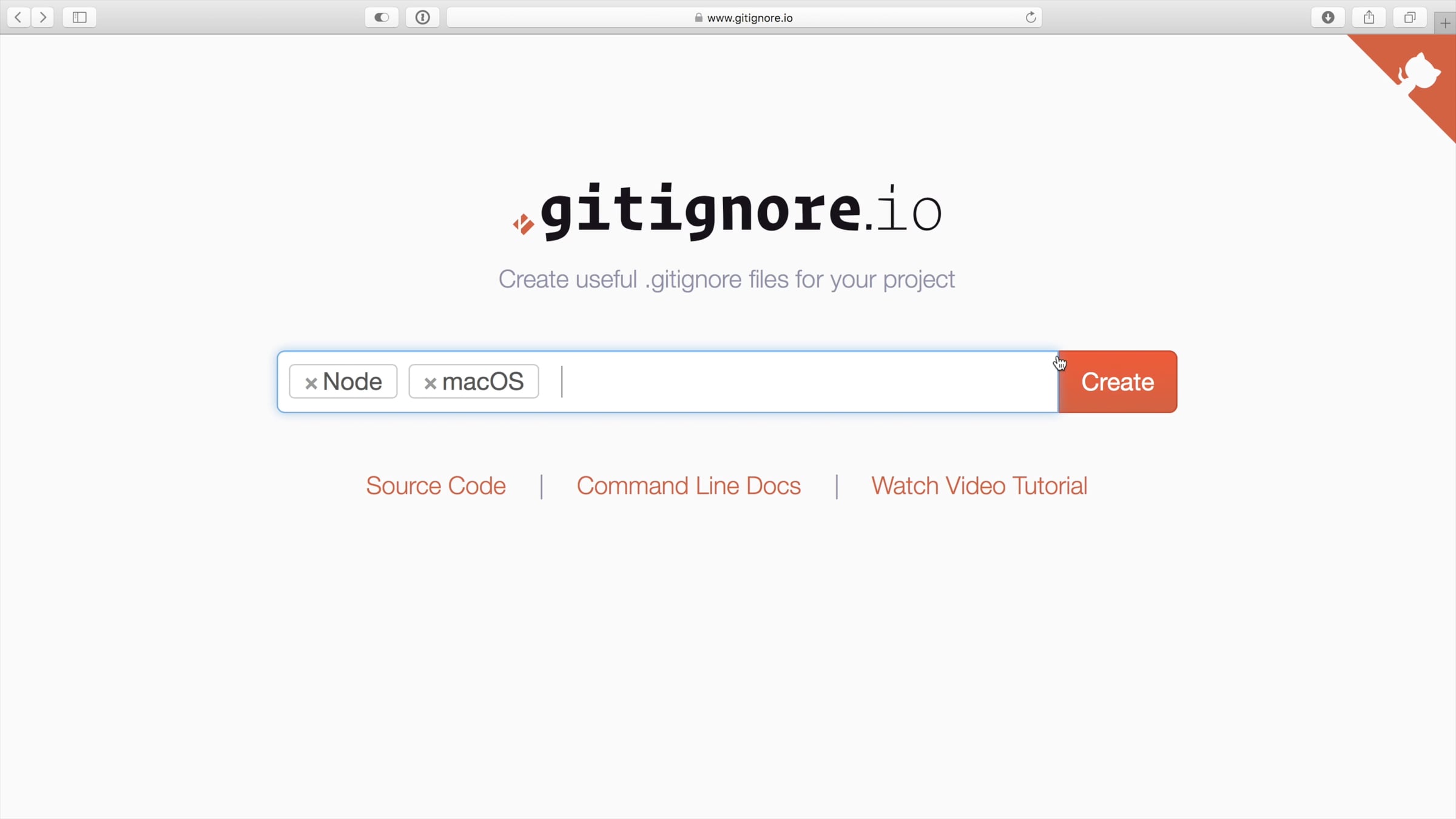The width and height of the screenshot is (1456, 819).
Task: Click the www.gitignore.io address bar
Action: (x=749, y=18)
